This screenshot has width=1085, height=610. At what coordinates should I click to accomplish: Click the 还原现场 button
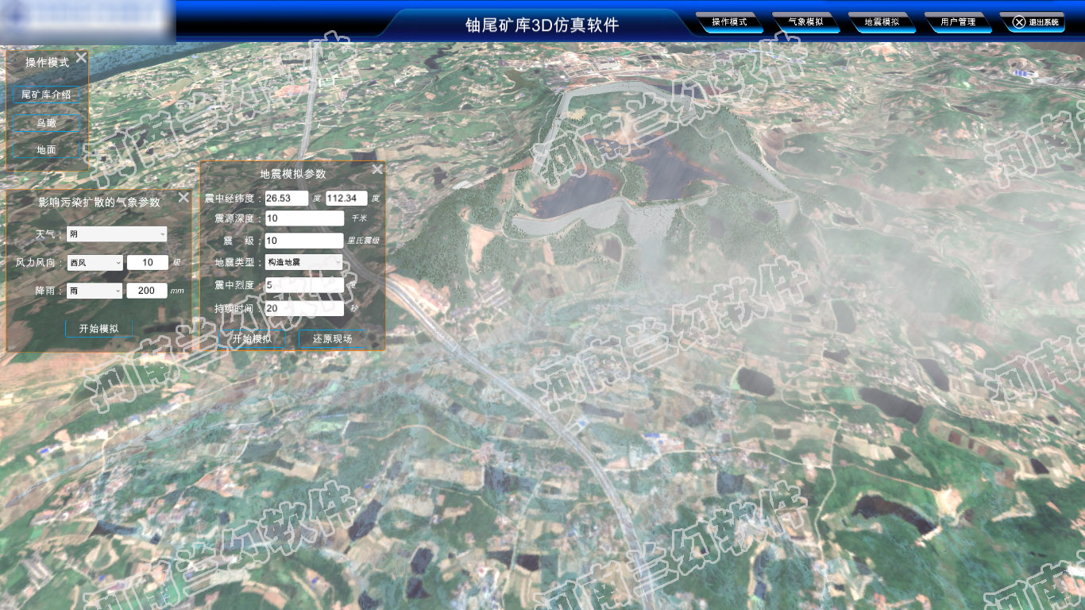(x=332, y=338)
